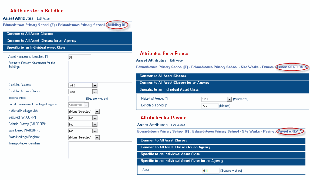This screenshot has height=180, width=310.
Task: Collapse Specific to an Individual Asset Class in Fence panel
Action: click(x=223, y=90)
